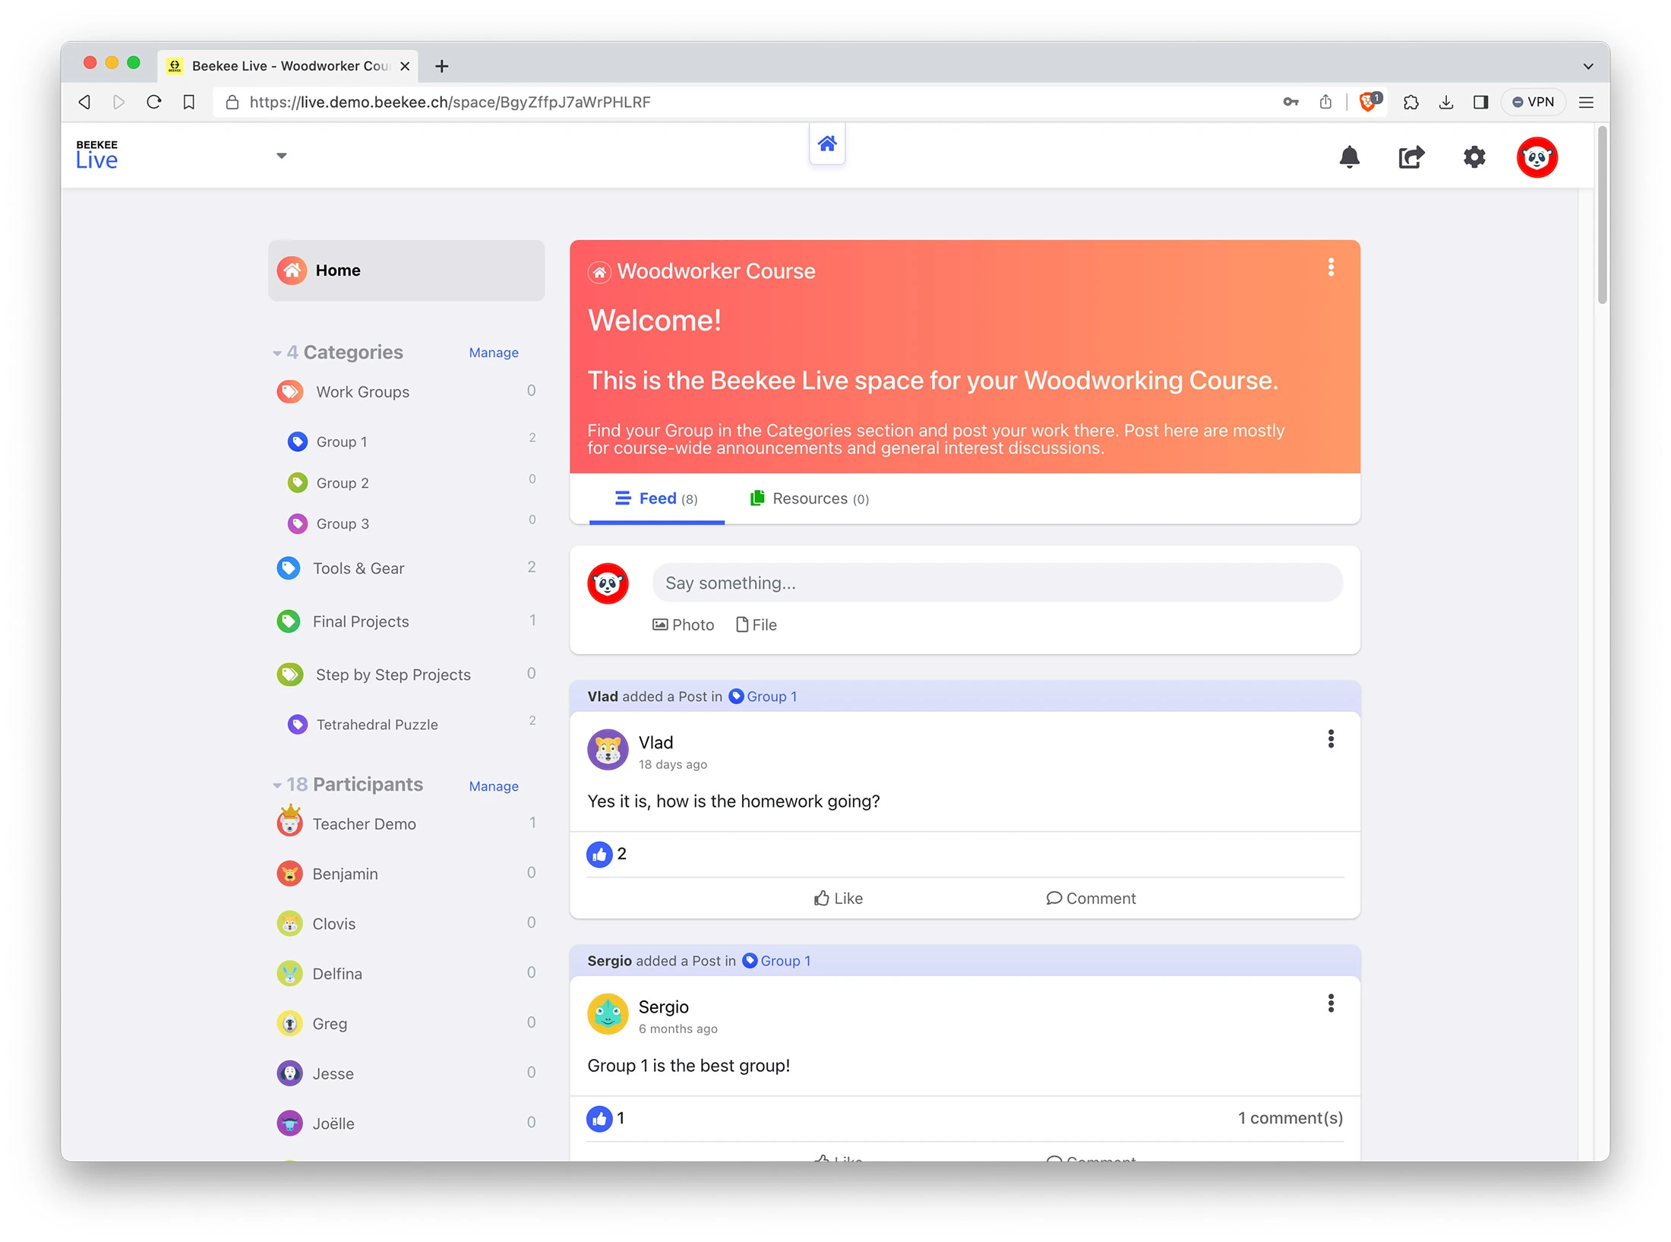Click the Photo icon to attach an image
1671x1242 pixels.
683,624
